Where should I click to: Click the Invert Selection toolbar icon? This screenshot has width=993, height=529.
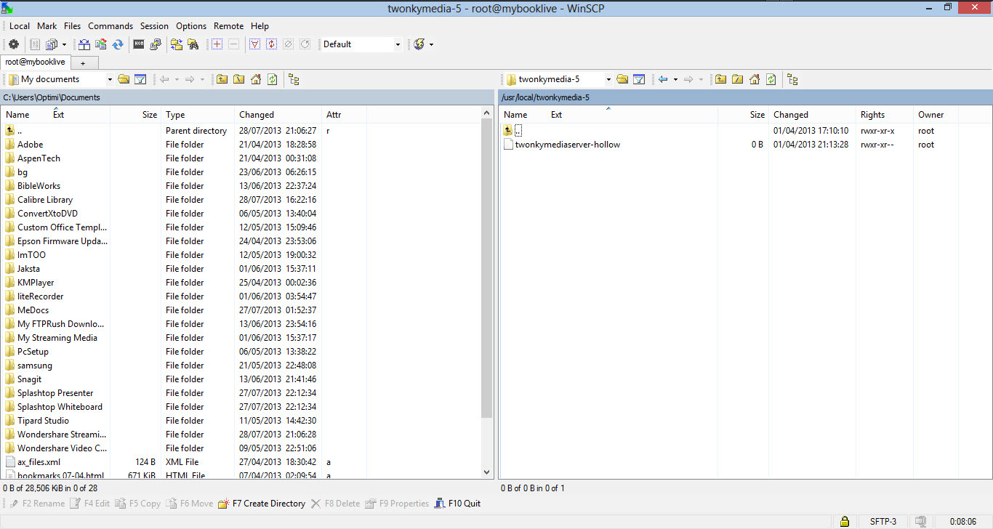tap(272, 44)
